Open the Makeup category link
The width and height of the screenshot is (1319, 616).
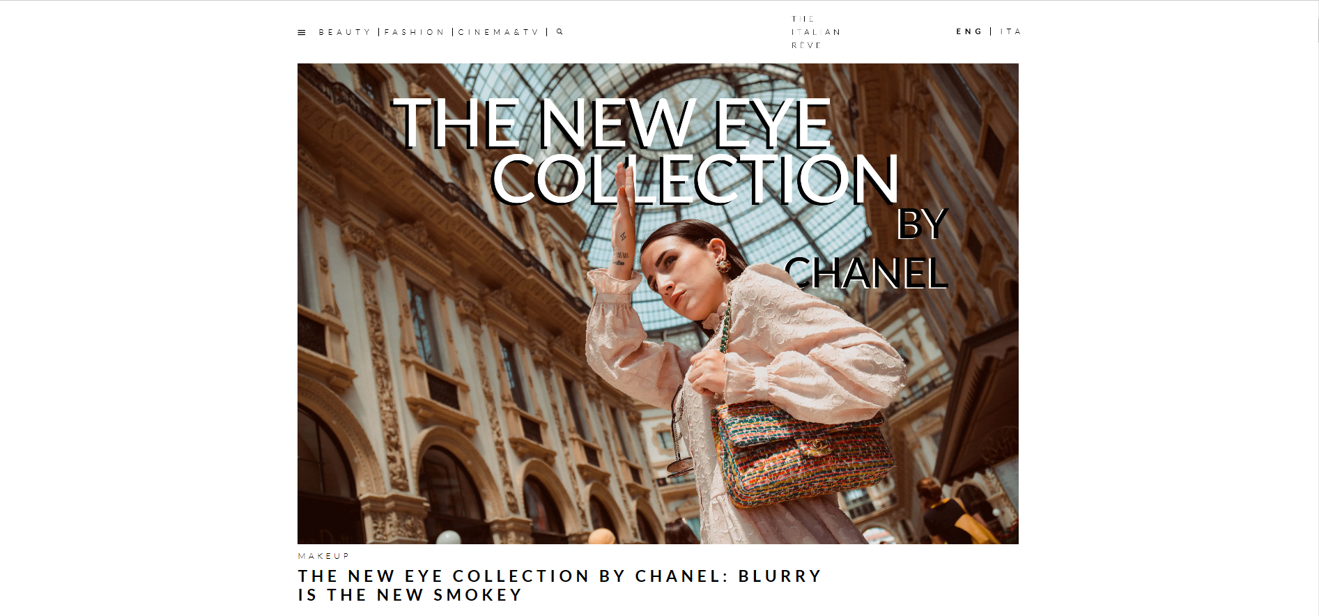(x=323, y=556)
